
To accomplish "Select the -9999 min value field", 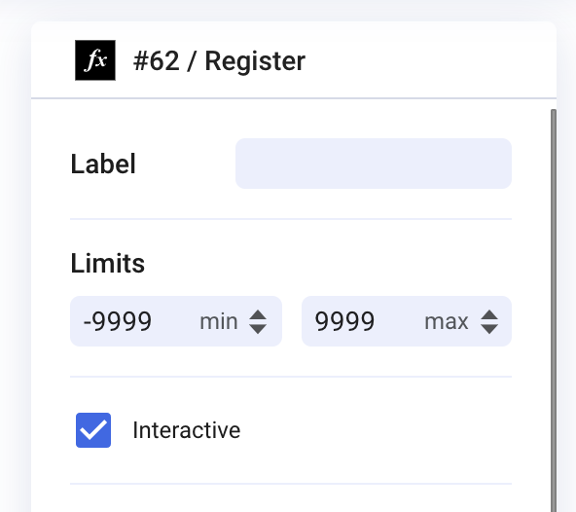I will (176, 321).
